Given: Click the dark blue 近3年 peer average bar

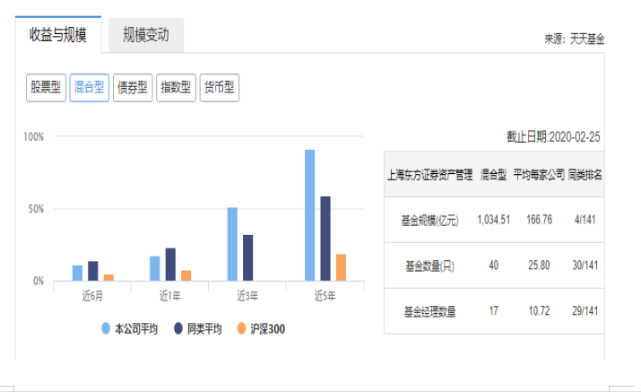Looking at the screenshot, I should click(247, 257).
